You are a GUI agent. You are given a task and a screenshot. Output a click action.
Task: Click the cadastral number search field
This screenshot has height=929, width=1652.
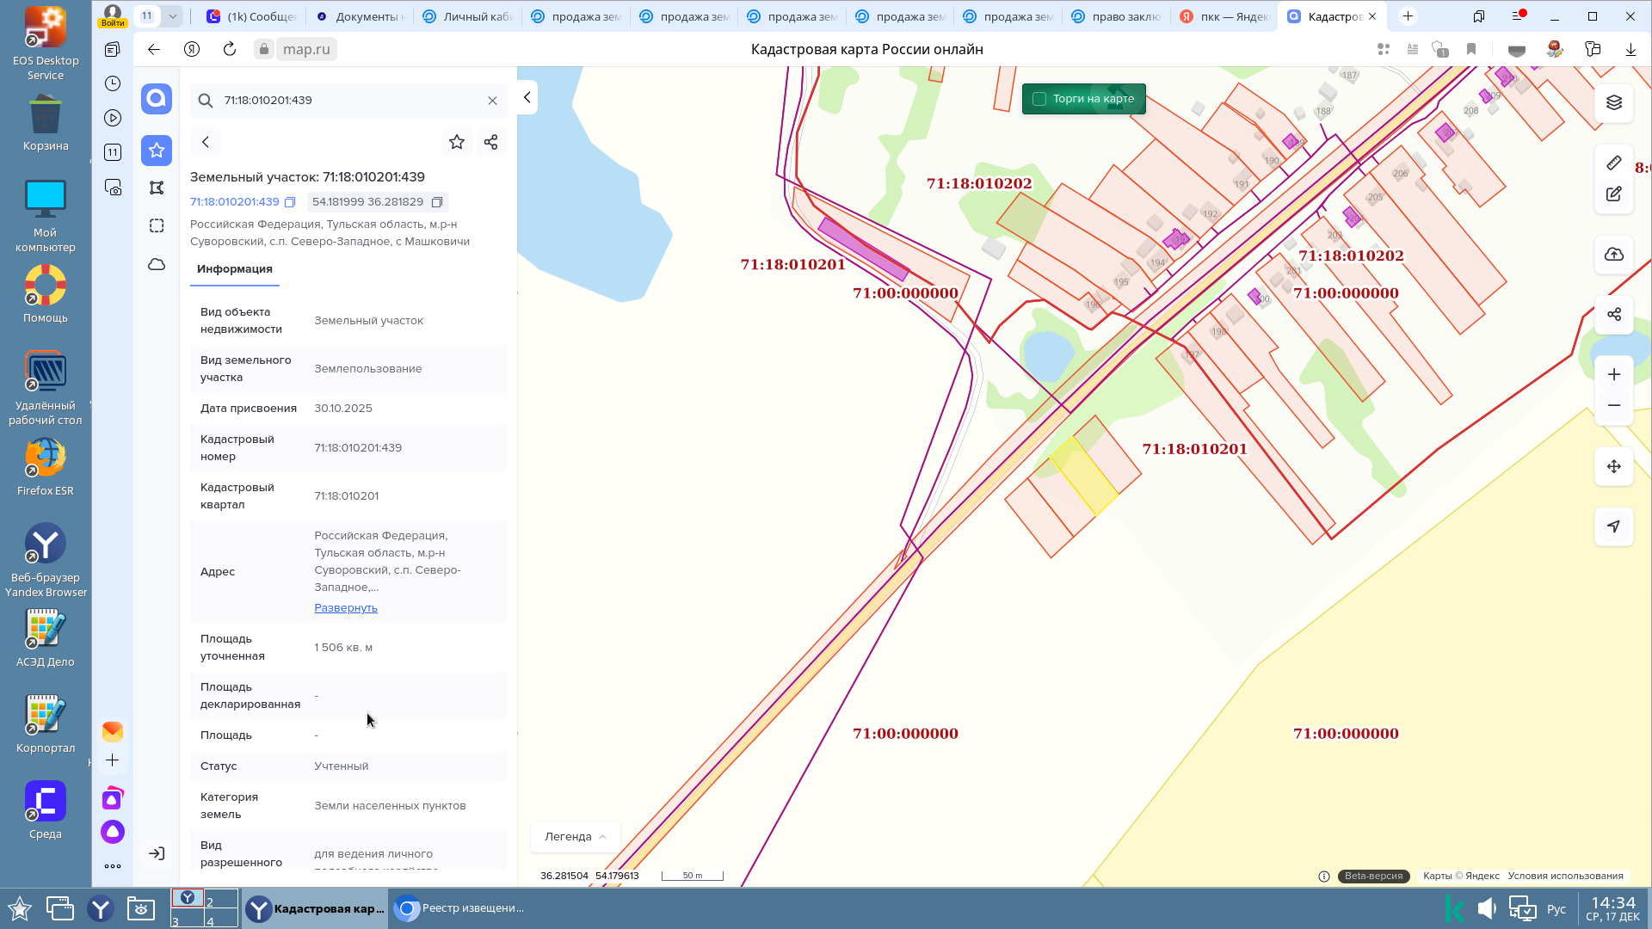click(344, 101)
